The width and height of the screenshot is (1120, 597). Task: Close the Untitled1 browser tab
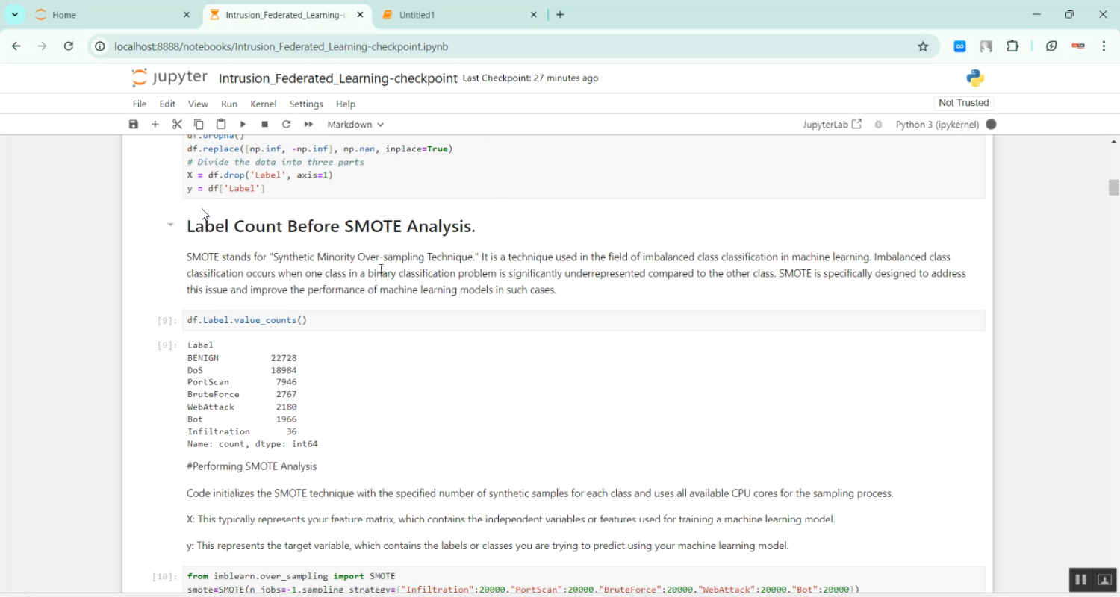534,15
